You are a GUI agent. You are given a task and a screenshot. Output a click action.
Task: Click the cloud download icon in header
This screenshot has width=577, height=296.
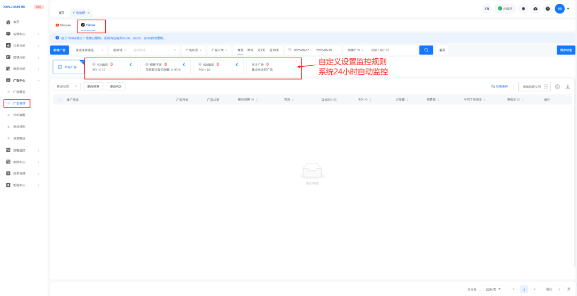coord(535,9)
